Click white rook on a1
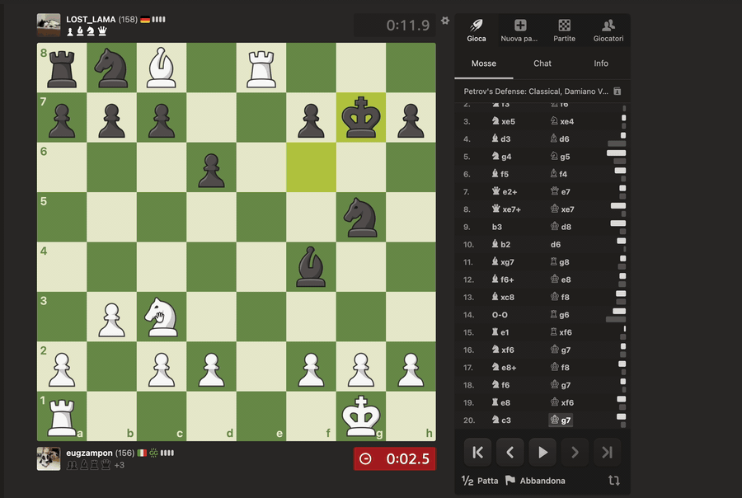The height and width of the screenshot is (498, 742). (x=62, y=416)
